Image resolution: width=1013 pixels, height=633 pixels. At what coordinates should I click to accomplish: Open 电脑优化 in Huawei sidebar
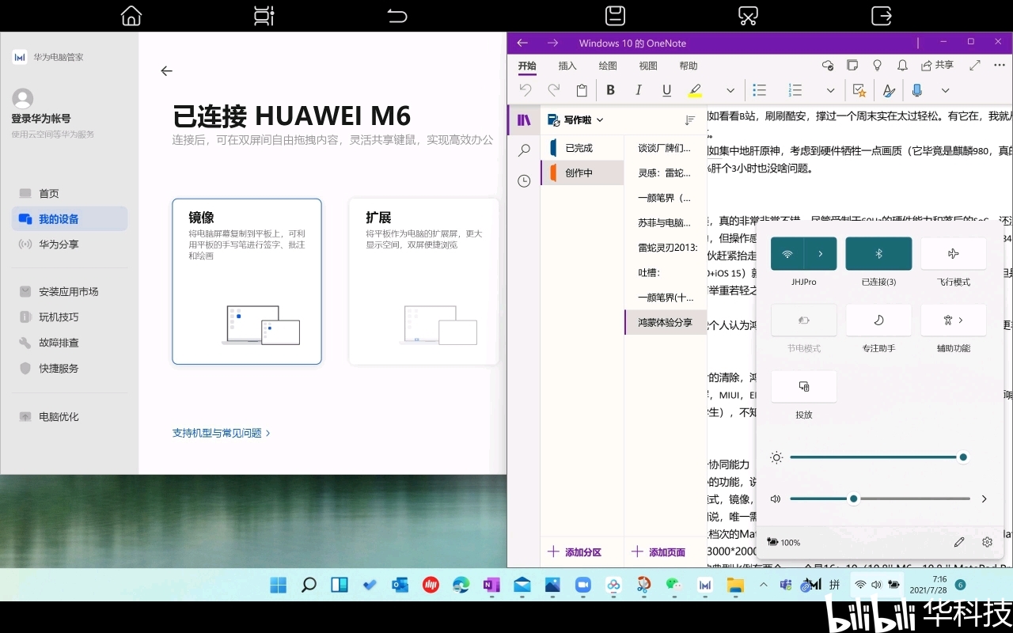point(70,417)
